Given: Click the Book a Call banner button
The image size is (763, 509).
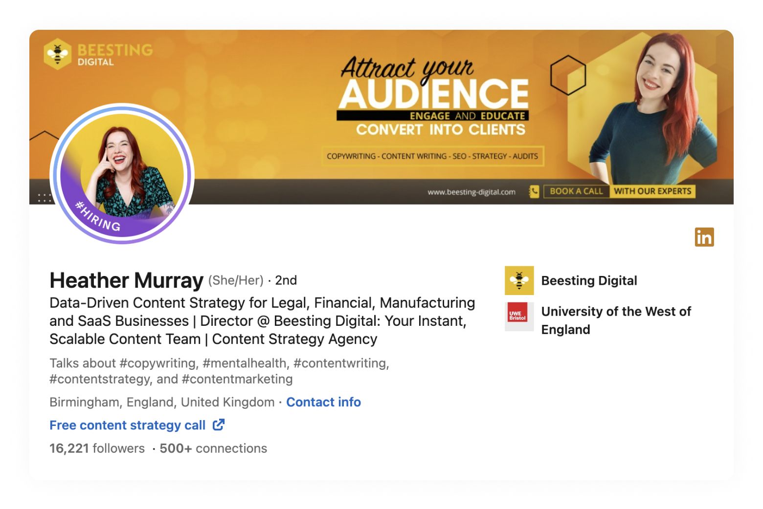Looking at the screenshot, I should click(576, 191).
